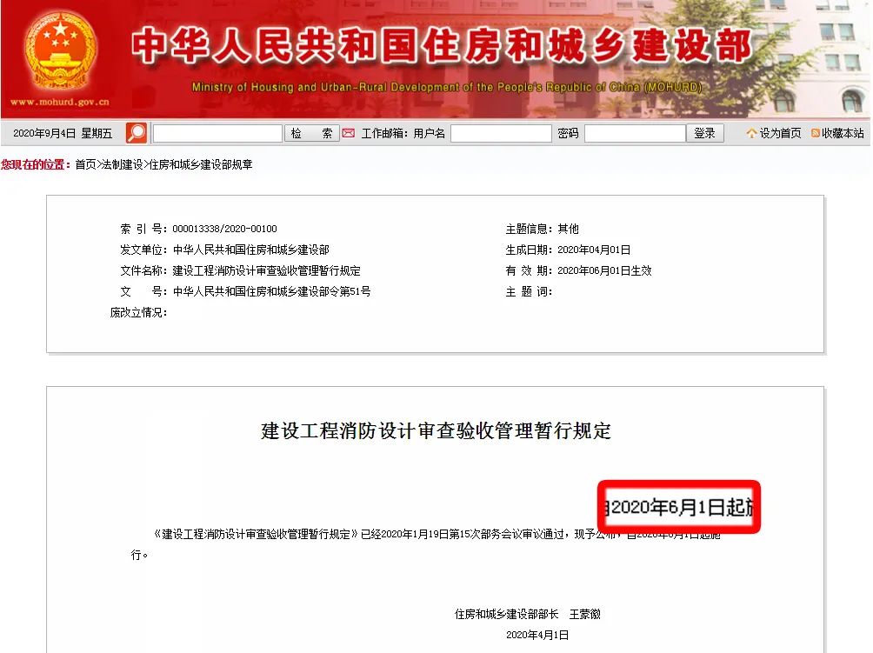The image size is (873, 653).
Task: Click the document title 建设工程消防设计审查验收管理暂行规定
Action: 436,430
